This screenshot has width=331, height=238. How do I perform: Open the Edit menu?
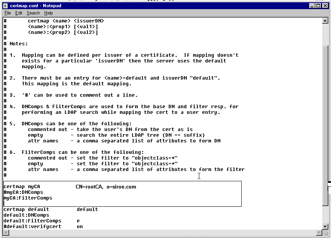tap(19, 13)
